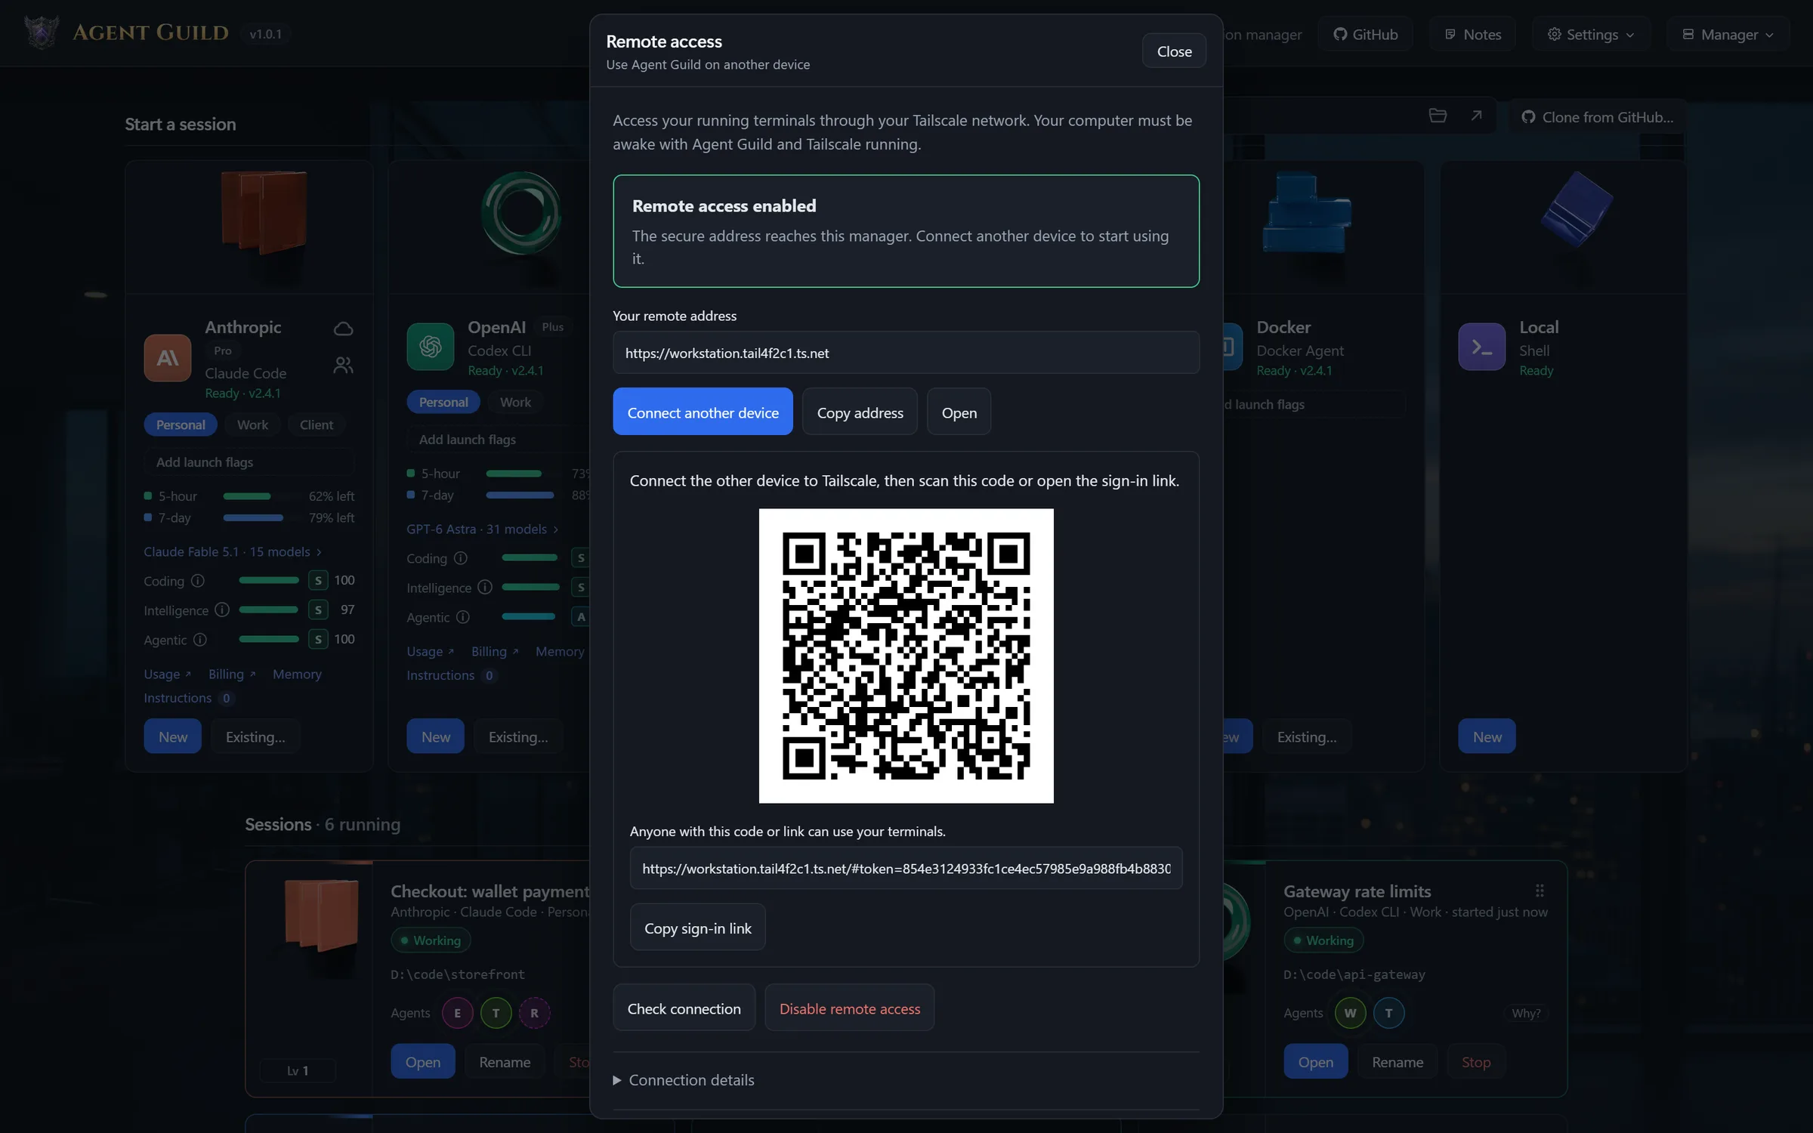
Task: Select Work profile on OpenAI card
Action: pos(515,402)
